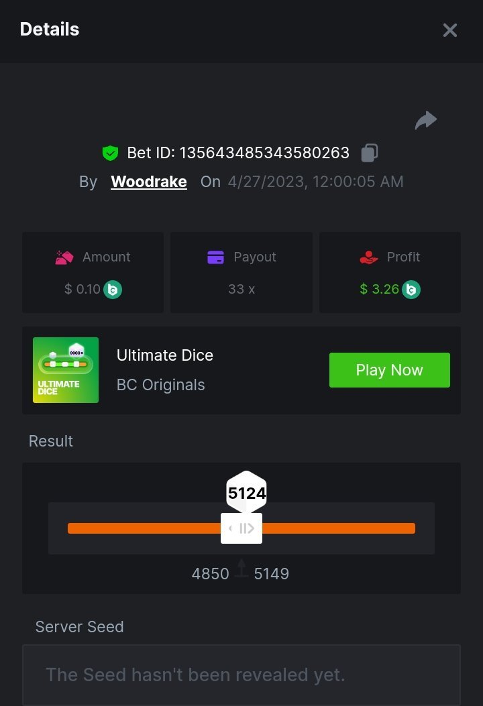
Task: Click the pink Amount icon
Action: [64, 257]
